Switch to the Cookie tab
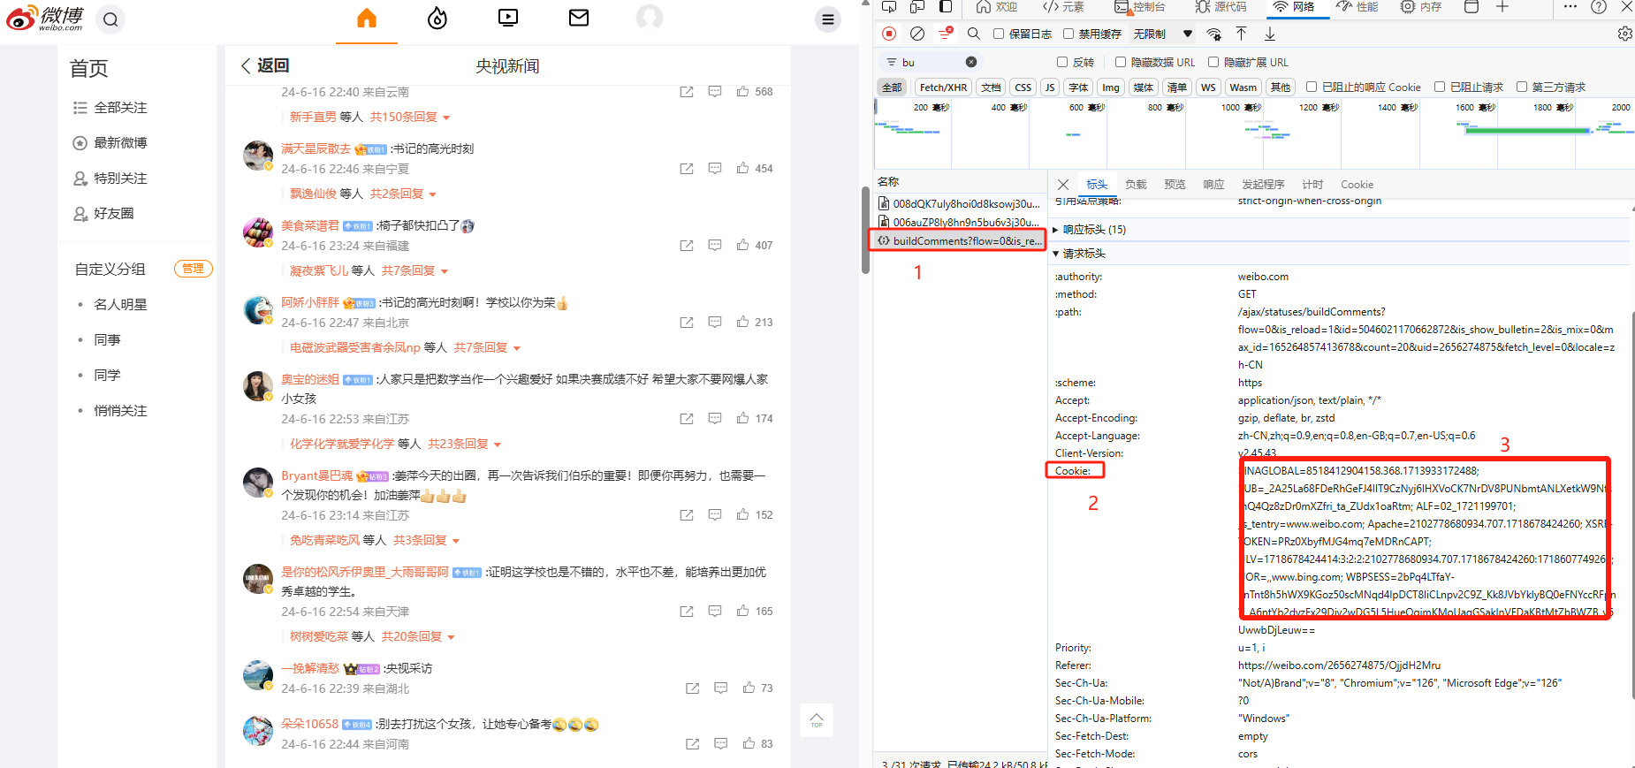 tap(1357, 185)
